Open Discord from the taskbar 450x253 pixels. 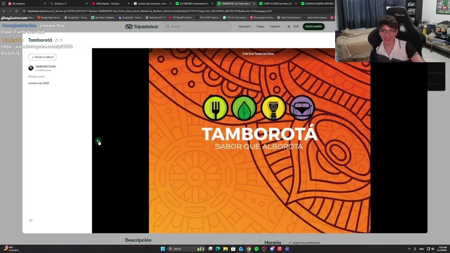pyautogui.click(x=272, y=249)
